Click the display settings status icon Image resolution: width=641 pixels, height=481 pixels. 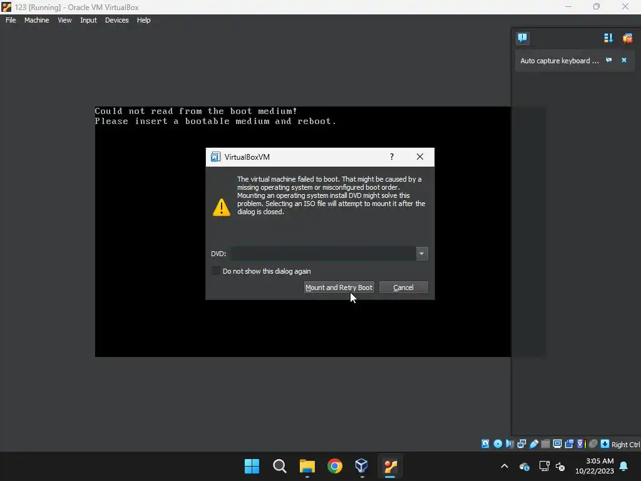557,444
